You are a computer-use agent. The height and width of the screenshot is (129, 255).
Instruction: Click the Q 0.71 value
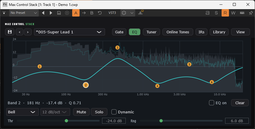pyautogui.click(x=75, y=103)
